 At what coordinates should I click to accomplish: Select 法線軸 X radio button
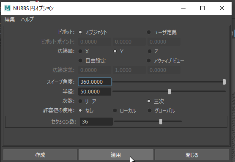(x=80, y=51)
